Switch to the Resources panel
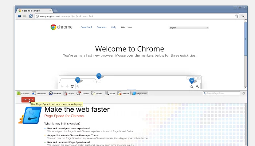Image resolution: width=255 pixels, height=146 pixels. [39, 93]
